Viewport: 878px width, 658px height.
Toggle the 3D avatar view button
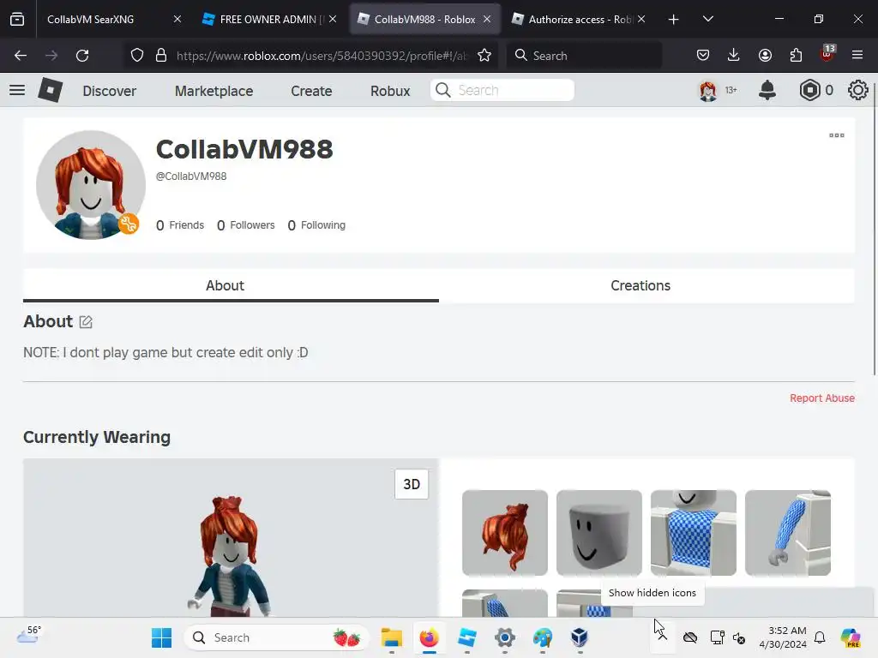412,484
